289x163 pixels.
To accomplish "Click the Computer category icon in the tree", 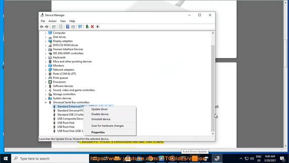I will click(x=50, y=33).
